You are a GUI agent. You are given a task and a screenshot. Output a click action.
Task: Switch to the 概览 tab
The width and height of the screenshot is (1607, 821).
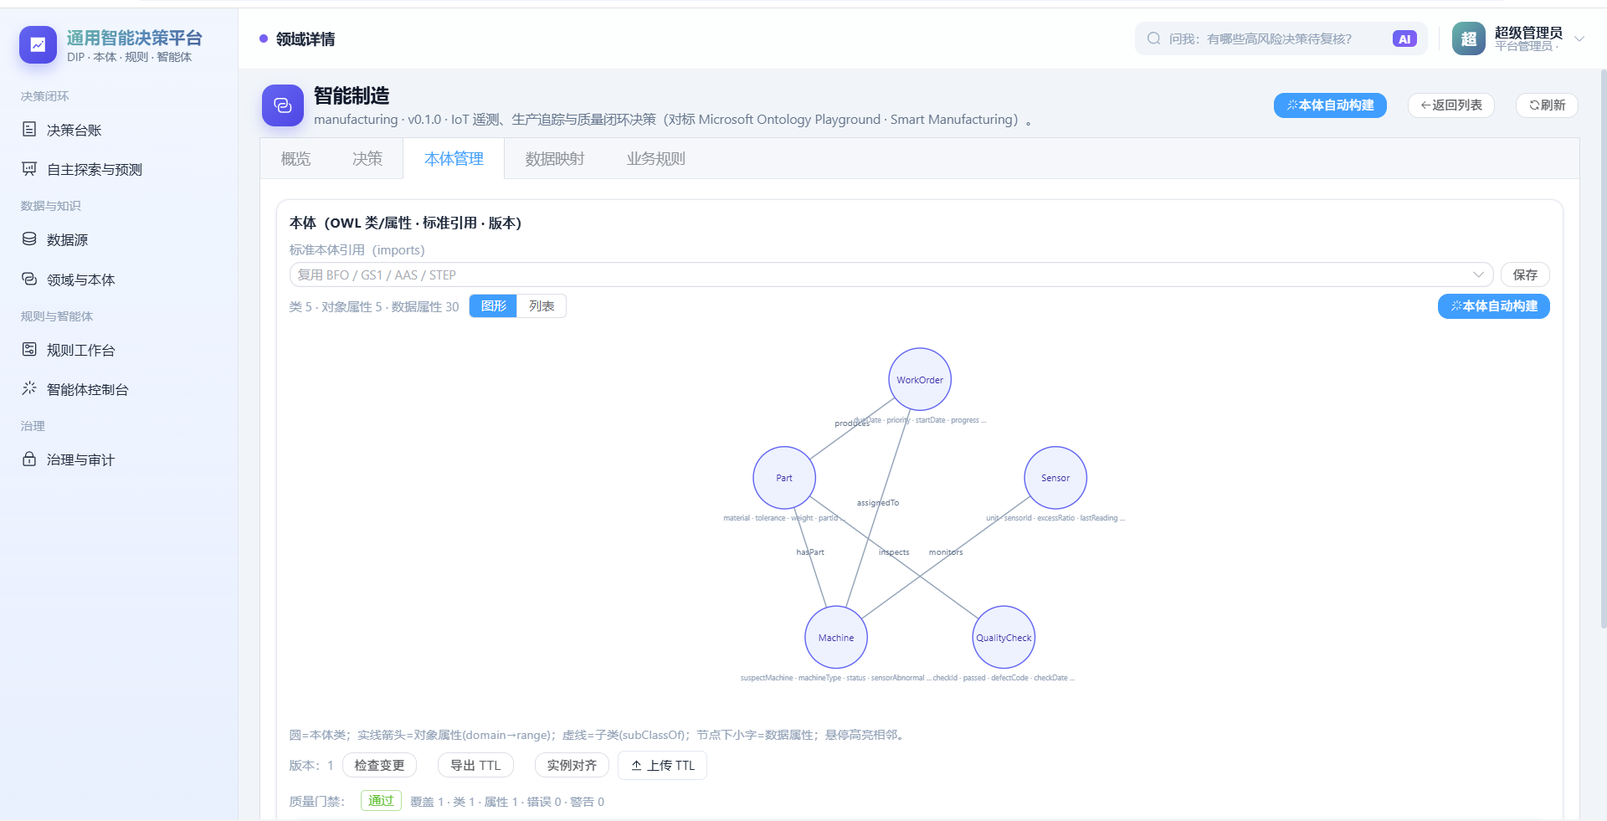click(x=295, y=159)
